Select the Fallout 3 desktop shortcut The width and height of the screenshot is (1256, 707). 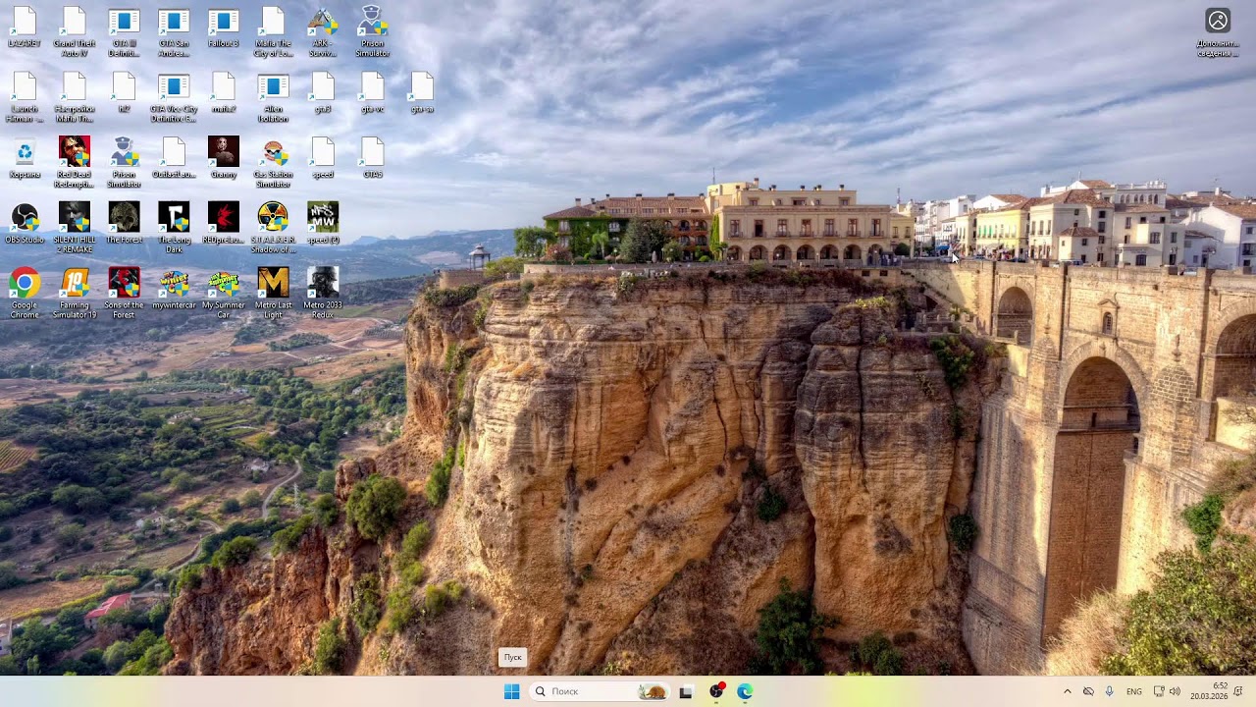pos(224,28)
